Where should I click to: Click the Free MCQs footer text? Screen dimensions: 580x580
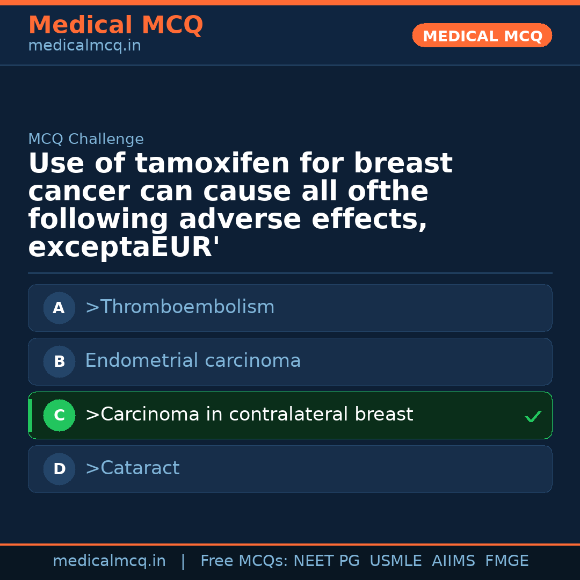[244, 561]
